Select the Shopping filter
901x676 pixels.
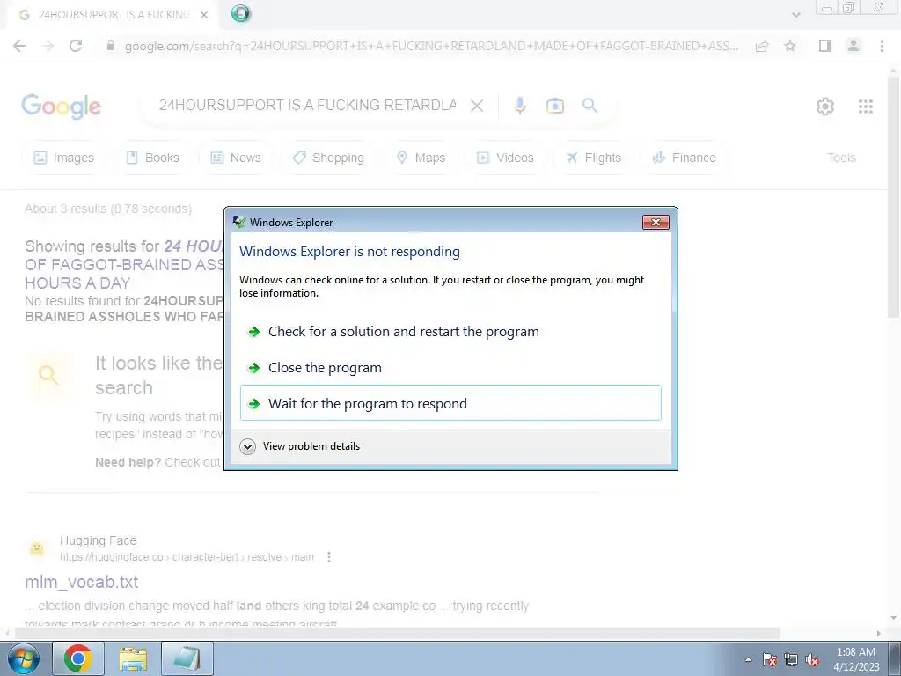328,158
